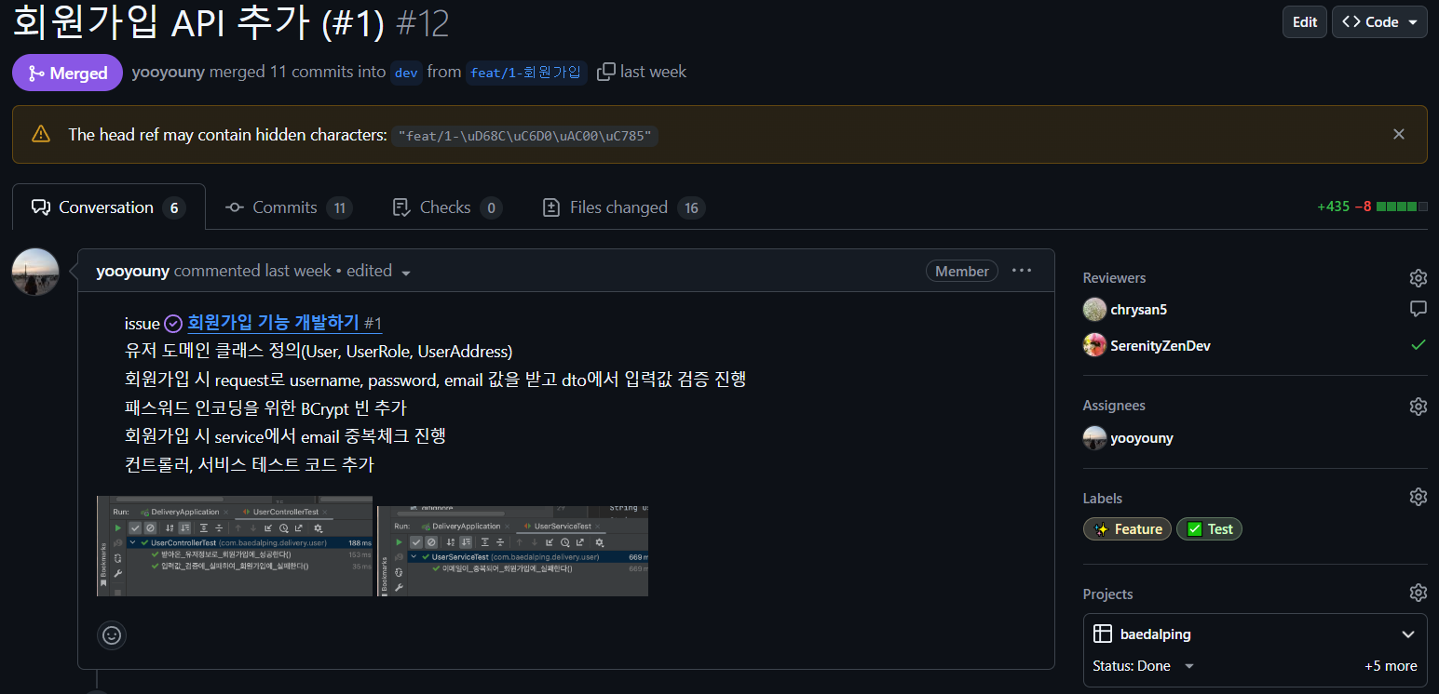Switch to the Files changed tab
1439x694 pixels.
click(x=623, y=207)
